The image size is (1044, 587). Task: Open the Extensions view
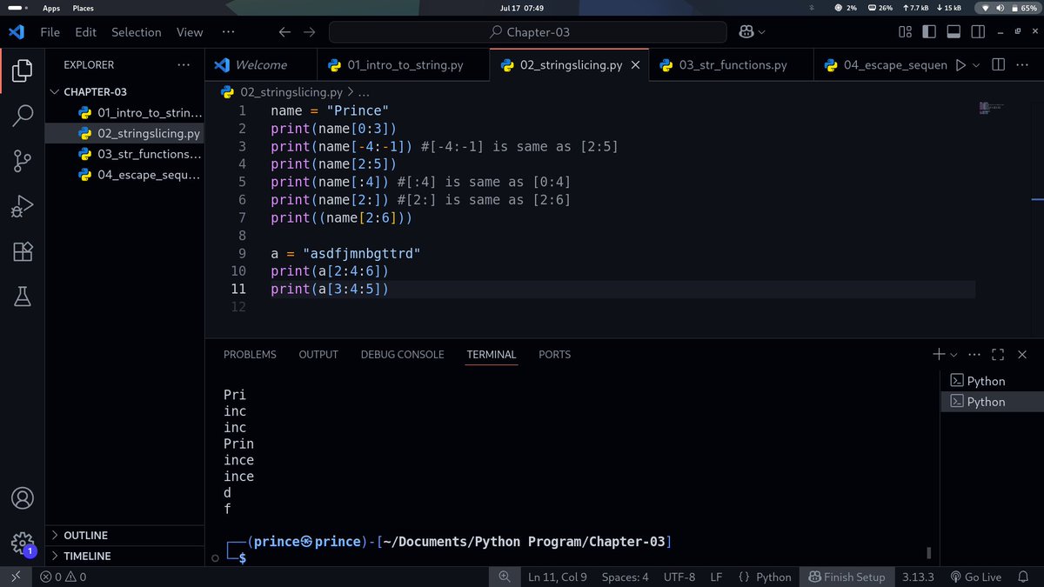23,251
